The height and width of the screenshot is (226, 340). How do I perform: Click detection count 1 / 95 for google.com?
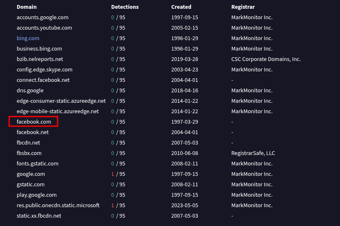pyautogui.click(x=118, y=174)
